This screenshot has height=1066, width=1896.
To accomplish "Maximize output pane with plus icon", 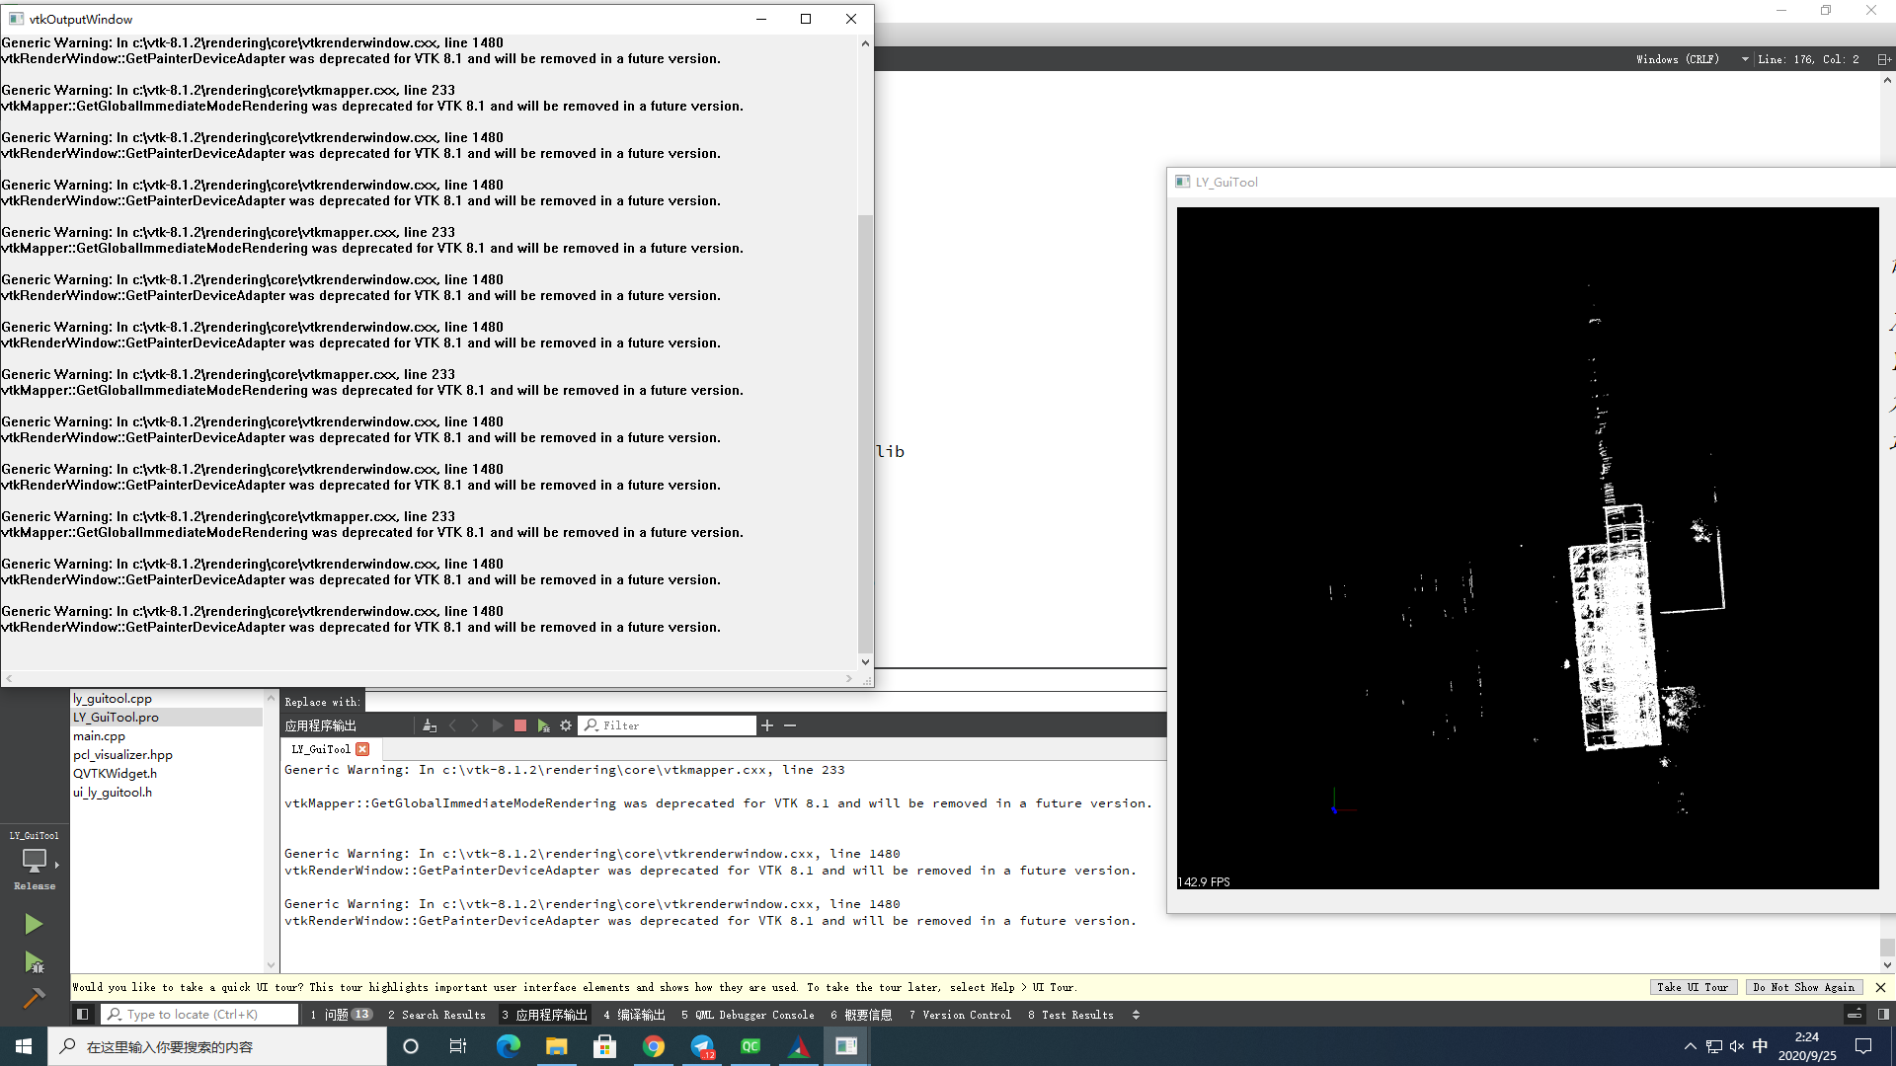I will pos(767,724).
